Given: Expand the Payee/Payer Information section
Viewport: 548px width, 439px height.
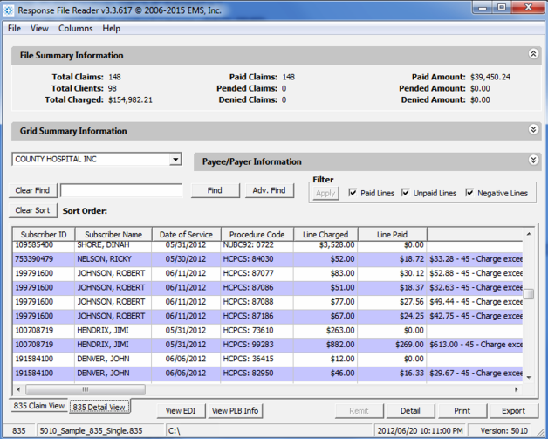Looking at the screenshot, I should coord(533,161).
